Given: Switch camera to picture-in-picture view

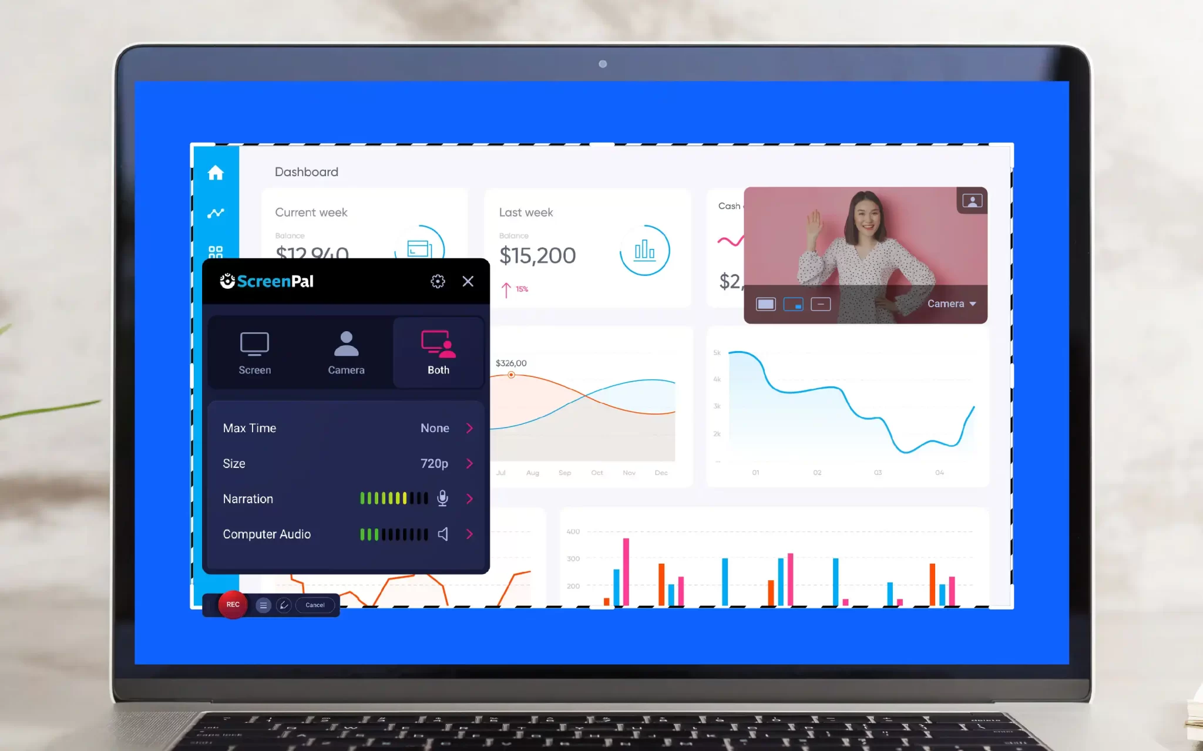Looking at the screenshot, I should coord(793,303).
